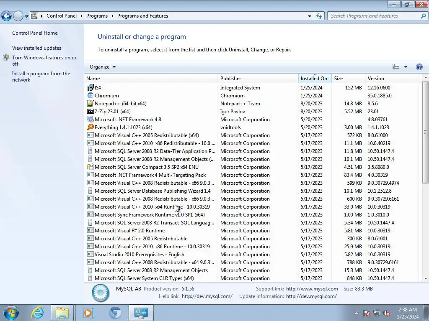Open the recent pages dropdown arrow
429x321 pixels.
click(x=26, y=16)
